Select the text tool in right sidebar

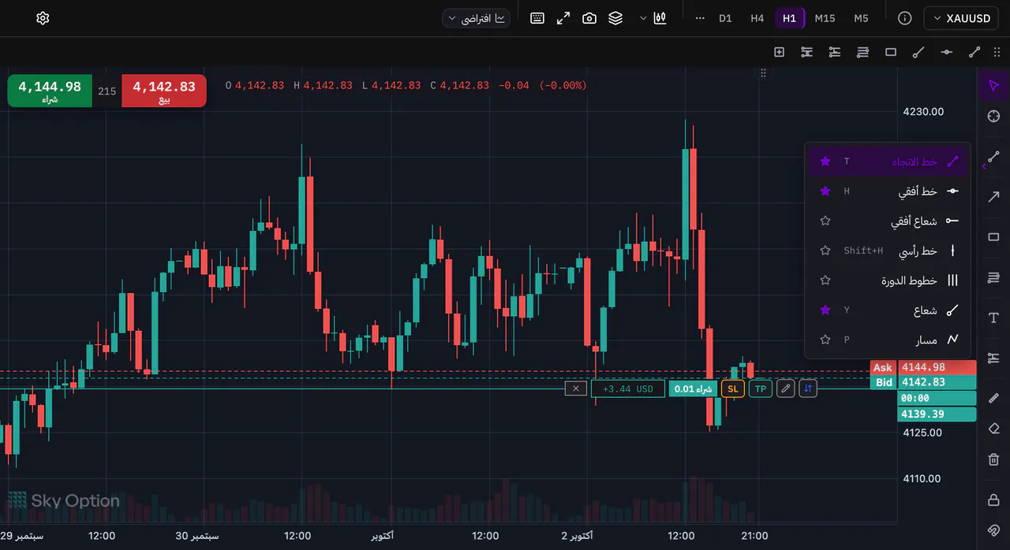(993, 318)
